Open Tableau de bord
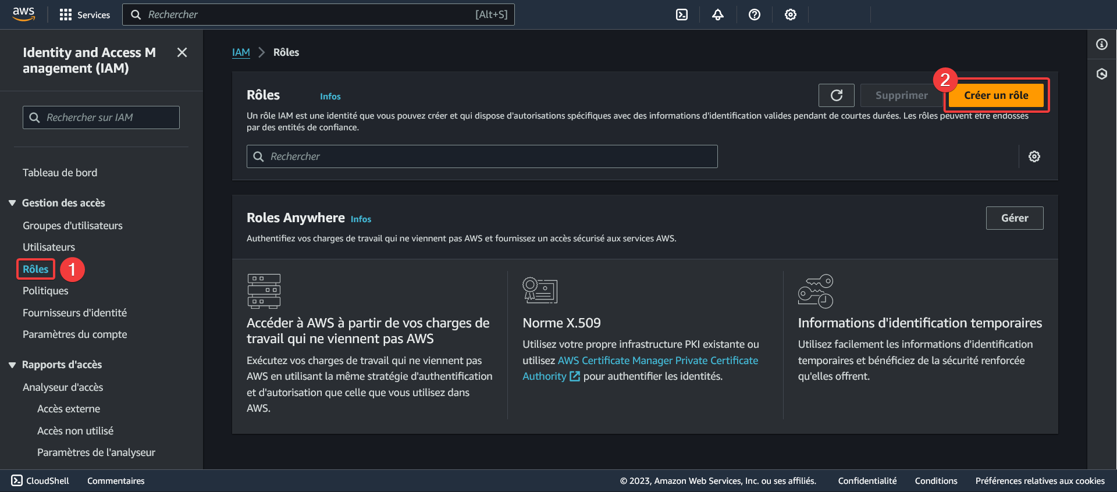The height and width of the screenshot is (492, 1117). point(60,173)
